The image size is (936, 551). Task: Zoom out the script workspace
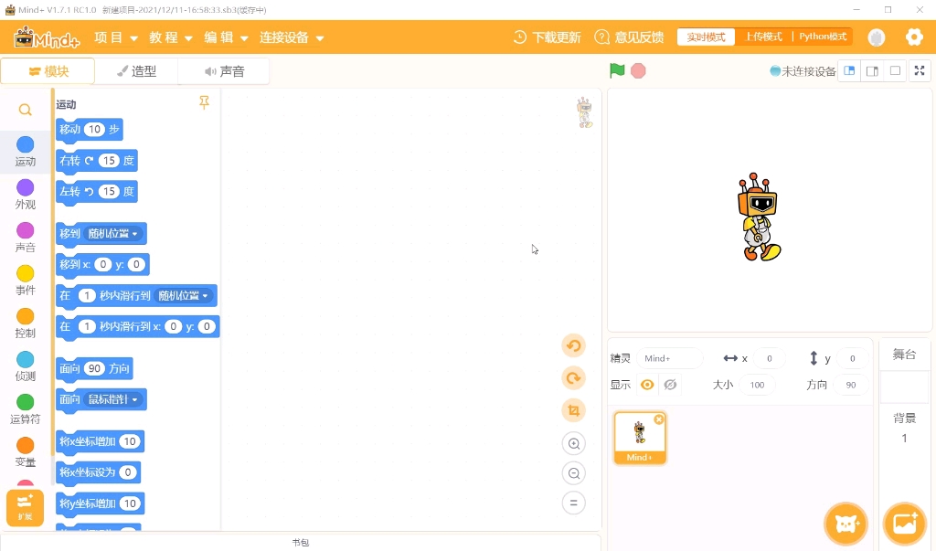click(x=574, y=473)
